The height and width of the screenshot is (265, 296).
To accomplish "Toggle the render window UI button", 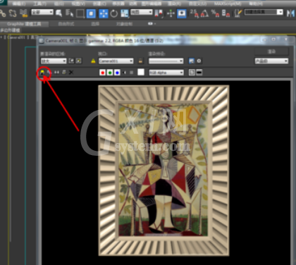I will coord(199,73).
